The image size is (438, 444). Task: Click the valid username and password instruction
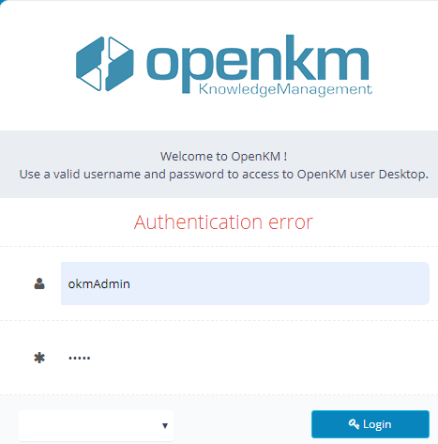224,175
